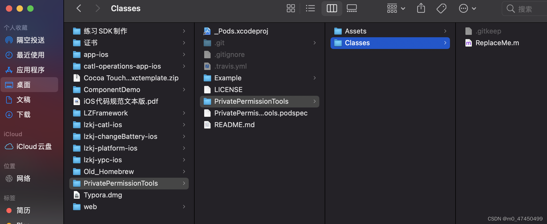The height and width of the screenshot is (224, 547).
Task: Click the red 简历 tag dot
Action: point(9,210)
